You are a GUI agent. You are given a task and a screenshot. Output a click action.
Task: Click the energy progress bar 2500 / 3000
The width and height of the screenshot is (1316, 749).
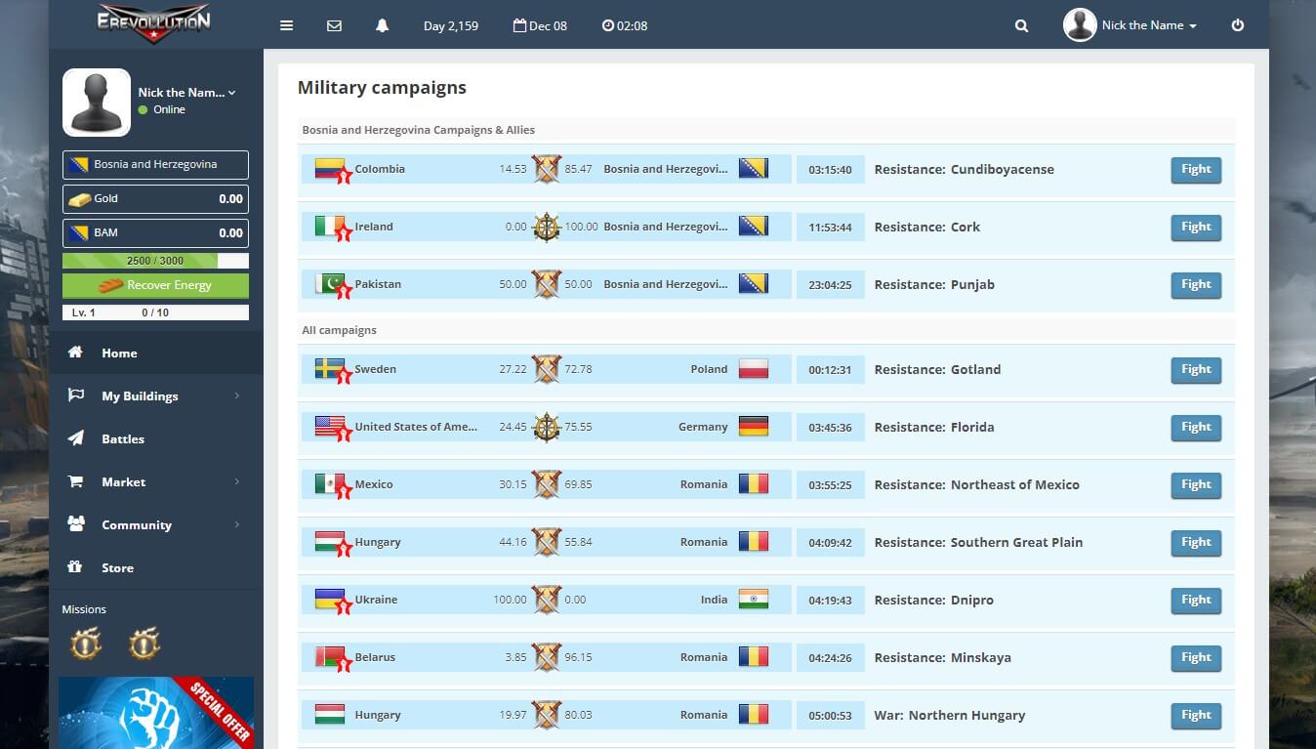(x=155, y=261)
